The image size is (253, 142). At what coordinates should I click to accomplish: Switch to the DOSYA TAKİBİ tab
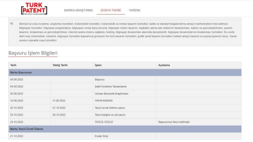[x=111, y=10]
